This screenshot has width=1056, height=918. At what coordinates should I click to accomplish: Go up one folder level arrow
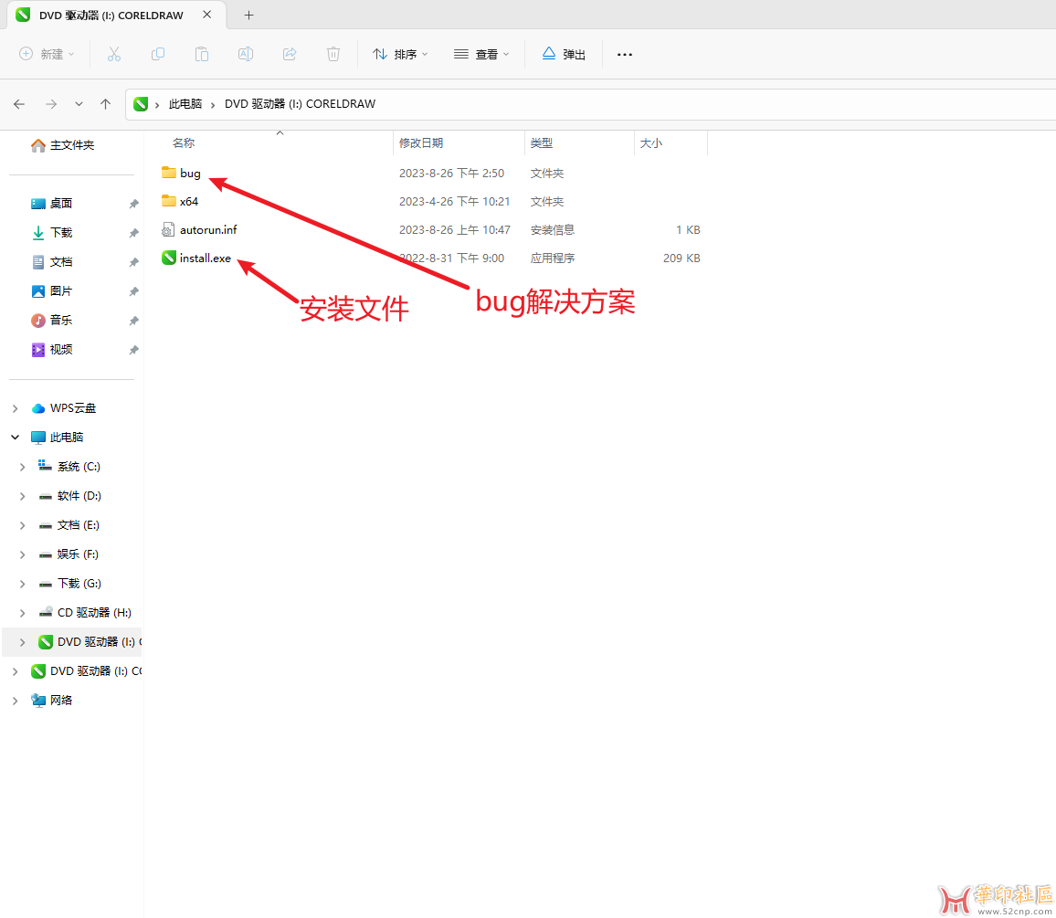point(106,104)
